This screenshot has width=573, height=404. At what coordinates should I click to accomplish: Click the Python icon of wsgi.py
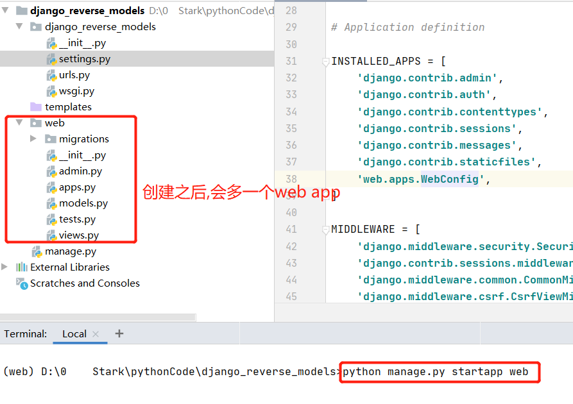pos(51,91)
